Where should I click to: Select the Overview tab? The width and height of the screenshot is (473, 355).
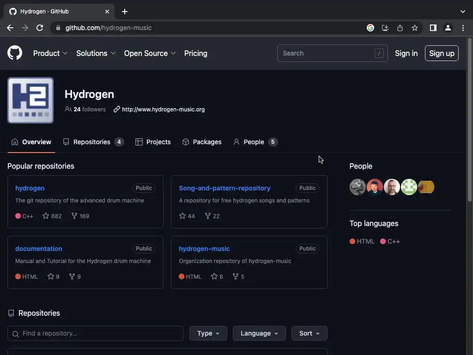point(31,142)
